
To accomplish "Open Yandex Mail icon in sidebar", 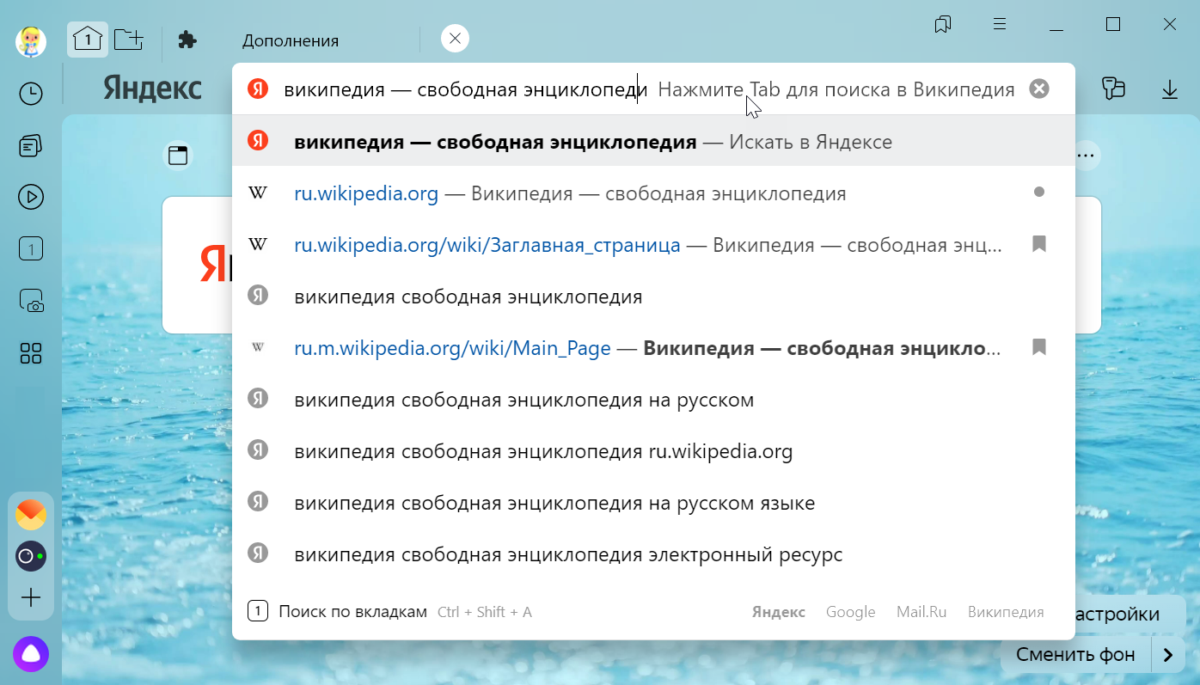I will tap(31, 515).
